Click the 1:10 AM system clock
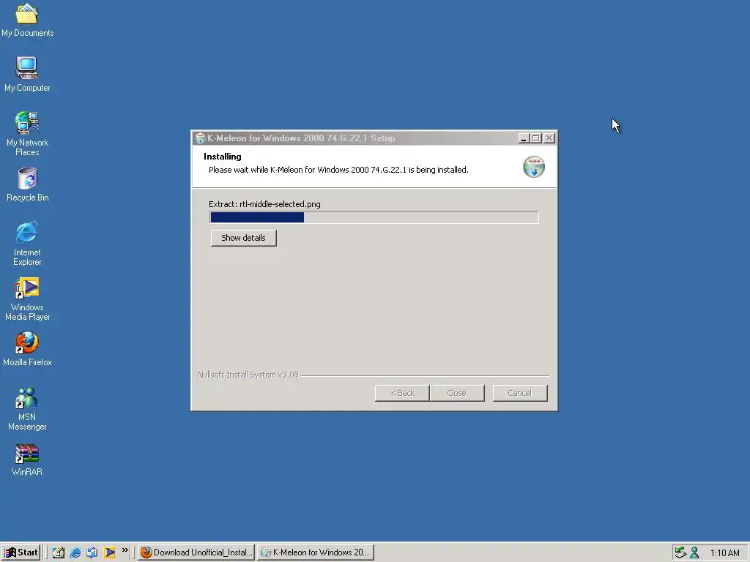 click(x=724, y=553)
